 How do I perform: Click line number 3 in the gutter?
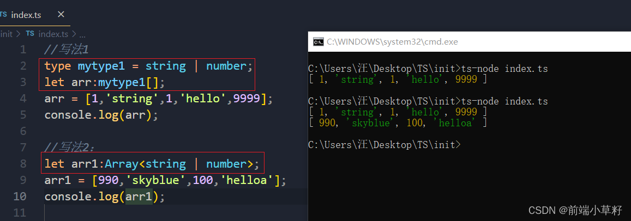coord(22,82)
